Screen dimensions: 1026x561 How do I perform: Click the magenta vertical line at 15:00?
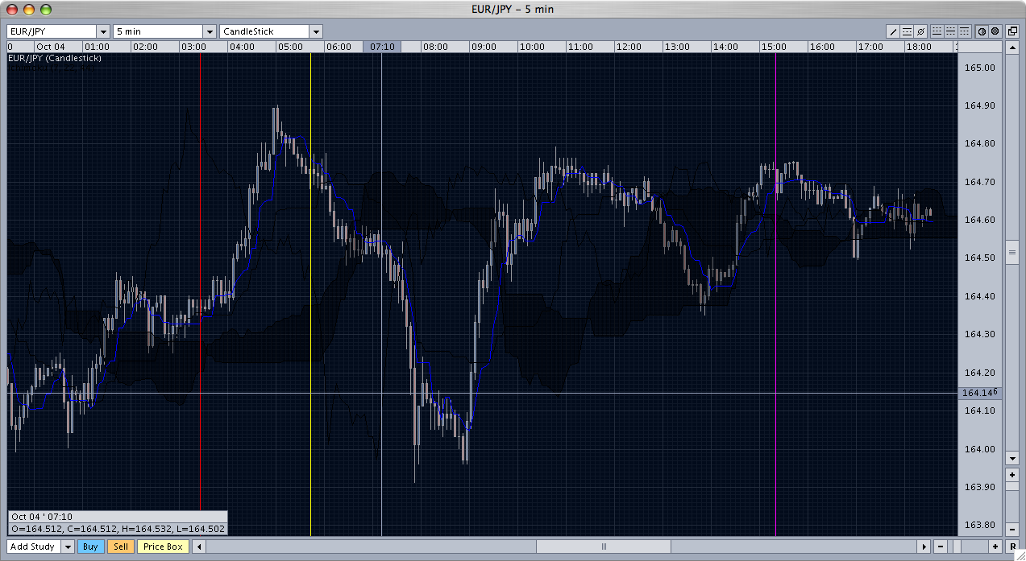pos(775,294)
